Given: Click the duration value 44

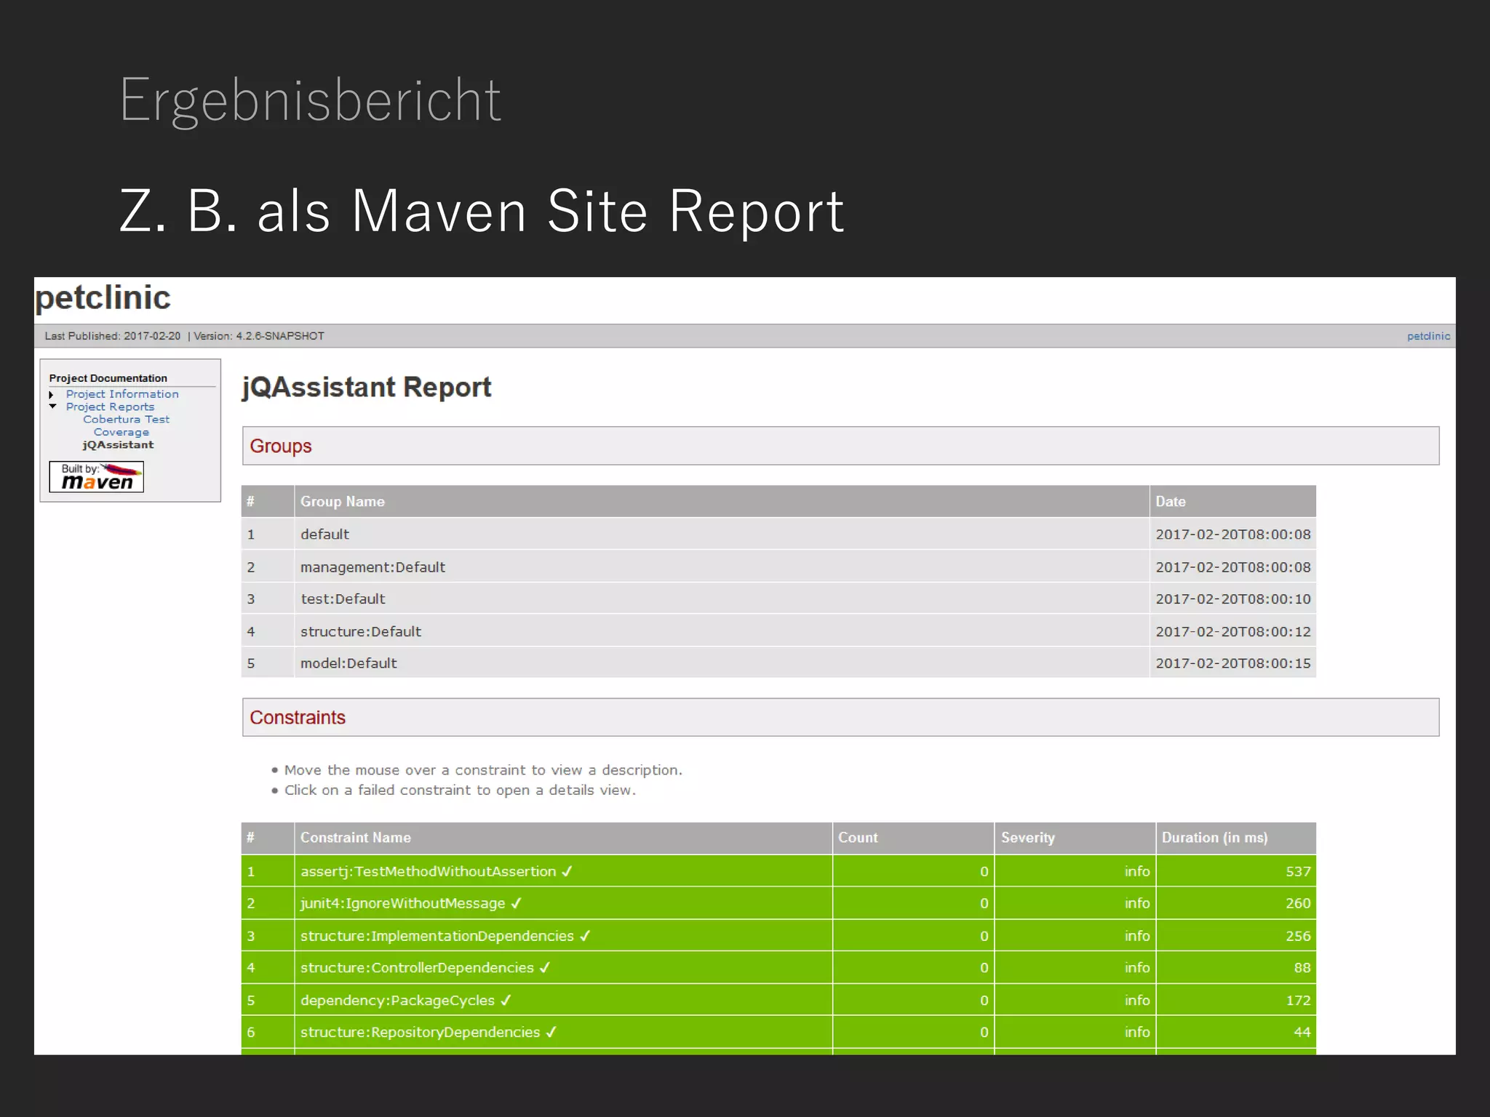Looking at the screenshot, I should 1302,1033.
